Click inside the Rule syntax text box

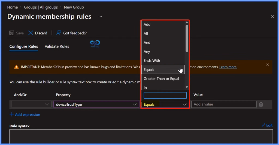click(x=141, y=137)
